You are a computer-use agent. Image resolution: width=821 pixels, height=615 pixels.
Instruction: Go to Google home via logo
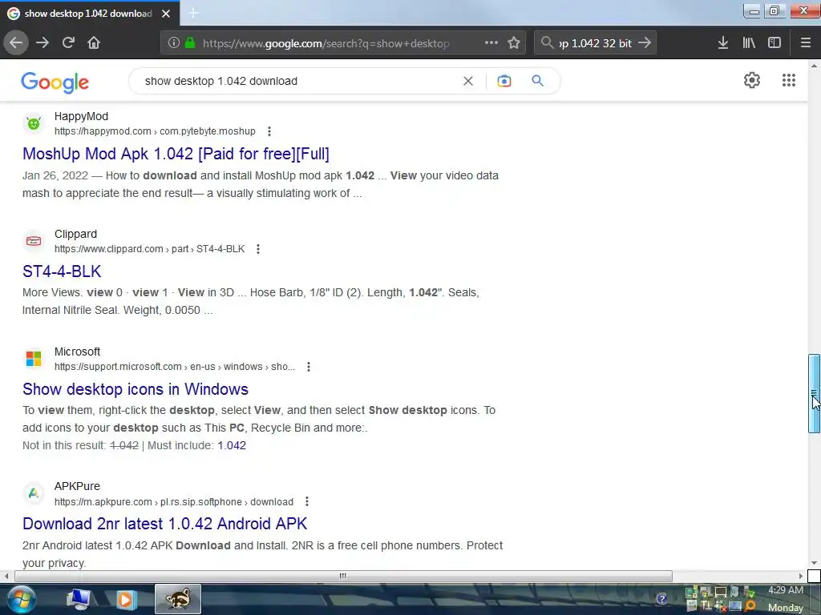tap(55, 82)
